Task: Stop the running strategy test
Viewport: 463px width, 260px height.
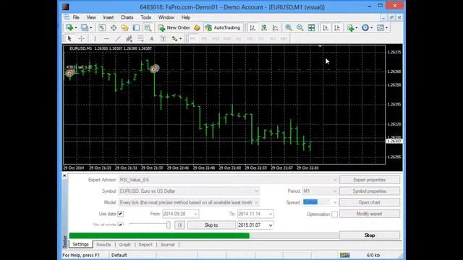Action: coord(370,235)
